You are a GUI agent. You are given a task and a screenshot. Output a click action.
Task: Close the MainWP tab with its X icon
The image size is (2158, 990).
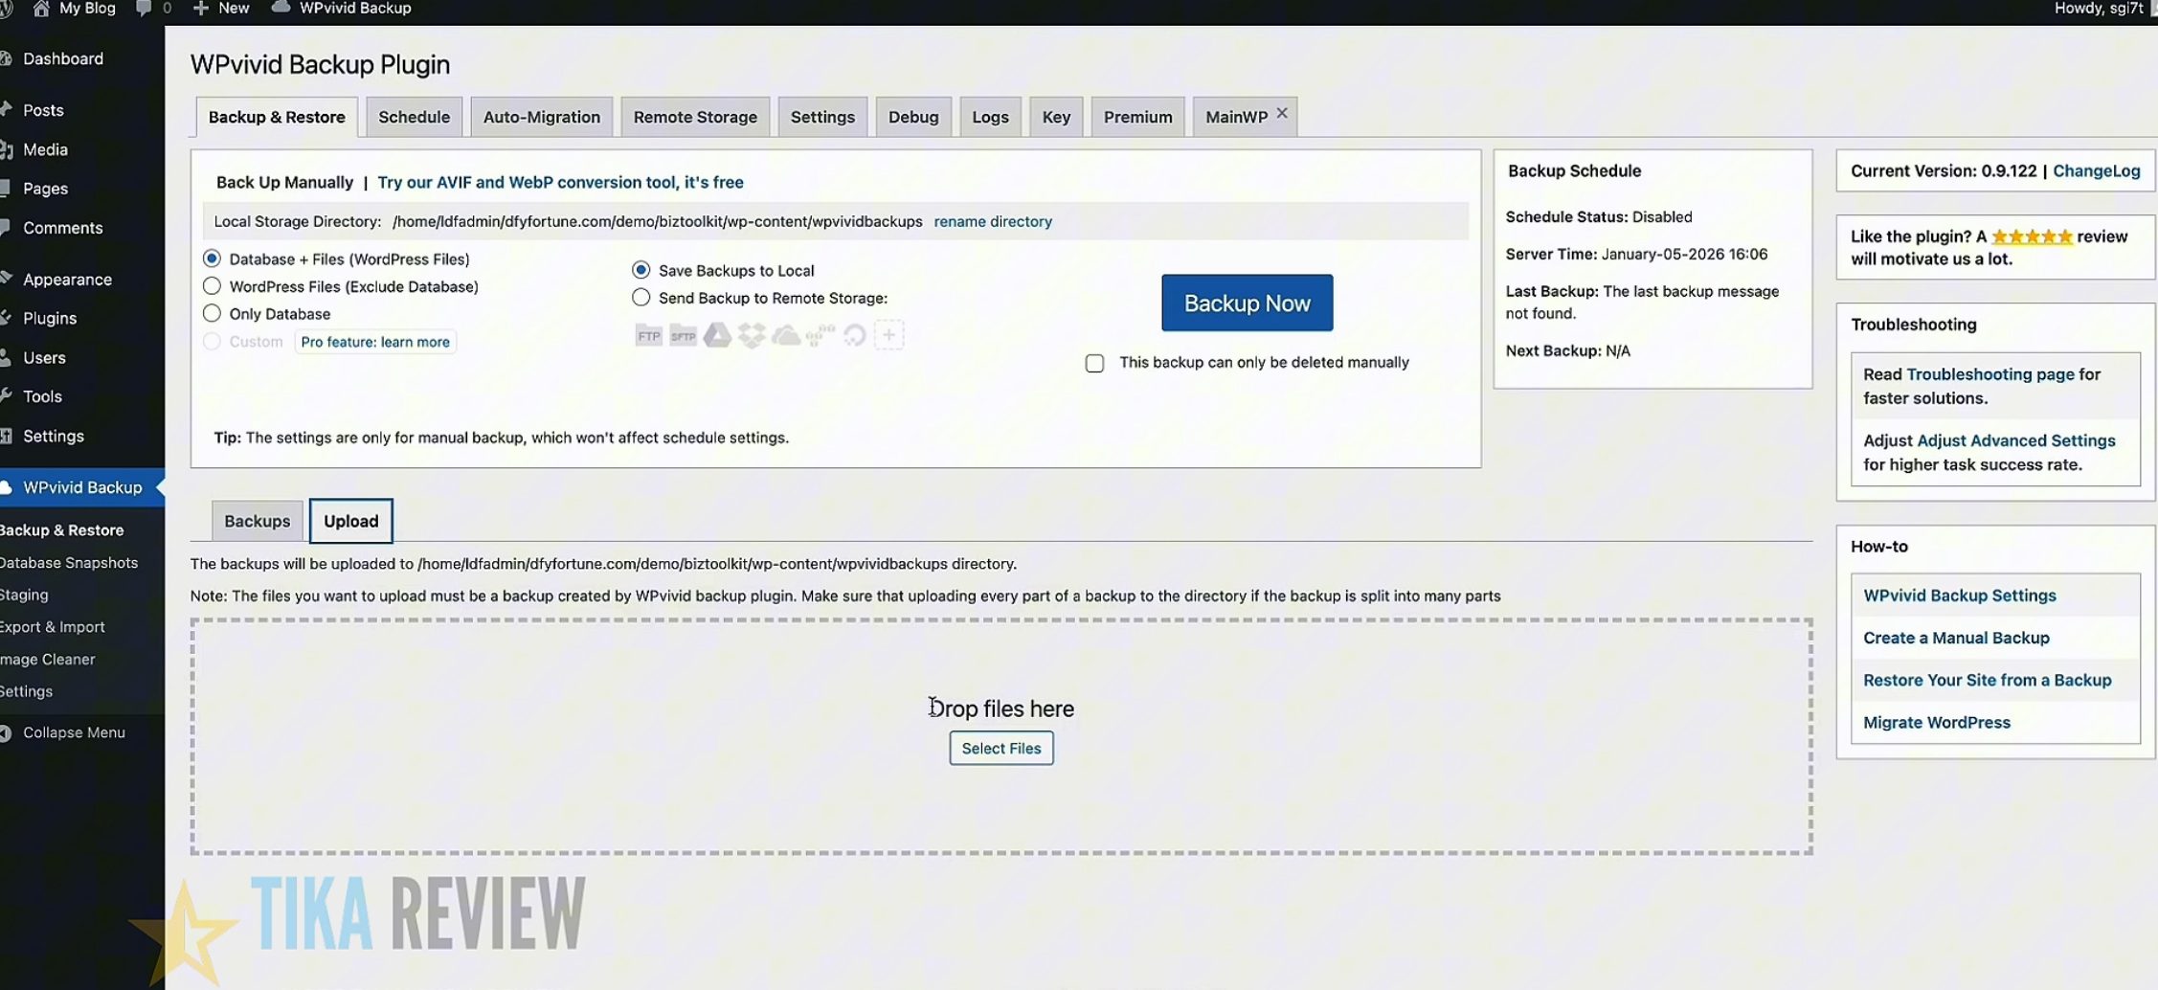pos(1282,113)
